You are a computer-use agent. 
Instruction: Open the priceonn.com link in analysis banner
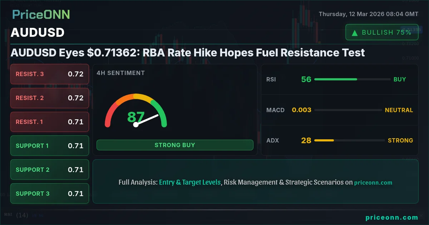coord(373,182)
